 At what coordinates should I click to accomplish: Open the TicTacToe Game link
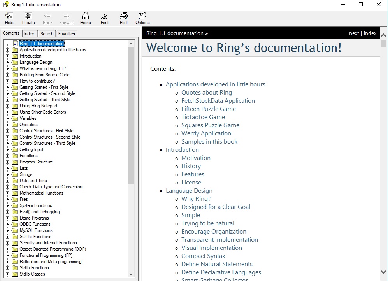(203, 117)
